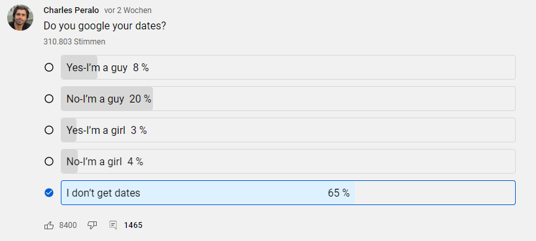The height and width of the screenshot is (241, 536).
Task: Click the 310.803 Stimmen vote count
Action: point(74,42)
